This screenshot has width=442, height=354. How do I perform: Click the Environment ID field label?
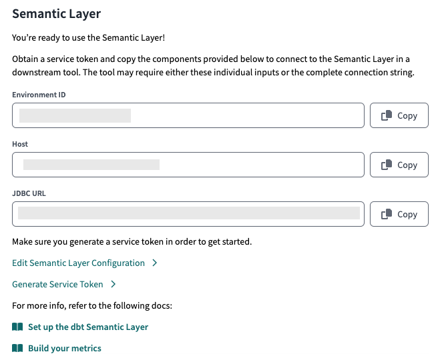(x=39, y=95)
